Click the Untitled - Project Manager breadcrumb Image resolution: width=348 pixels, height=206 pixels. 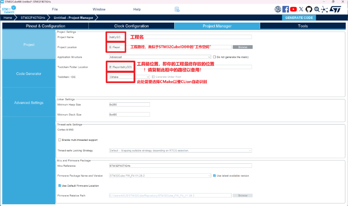click(x=73, y=18)
